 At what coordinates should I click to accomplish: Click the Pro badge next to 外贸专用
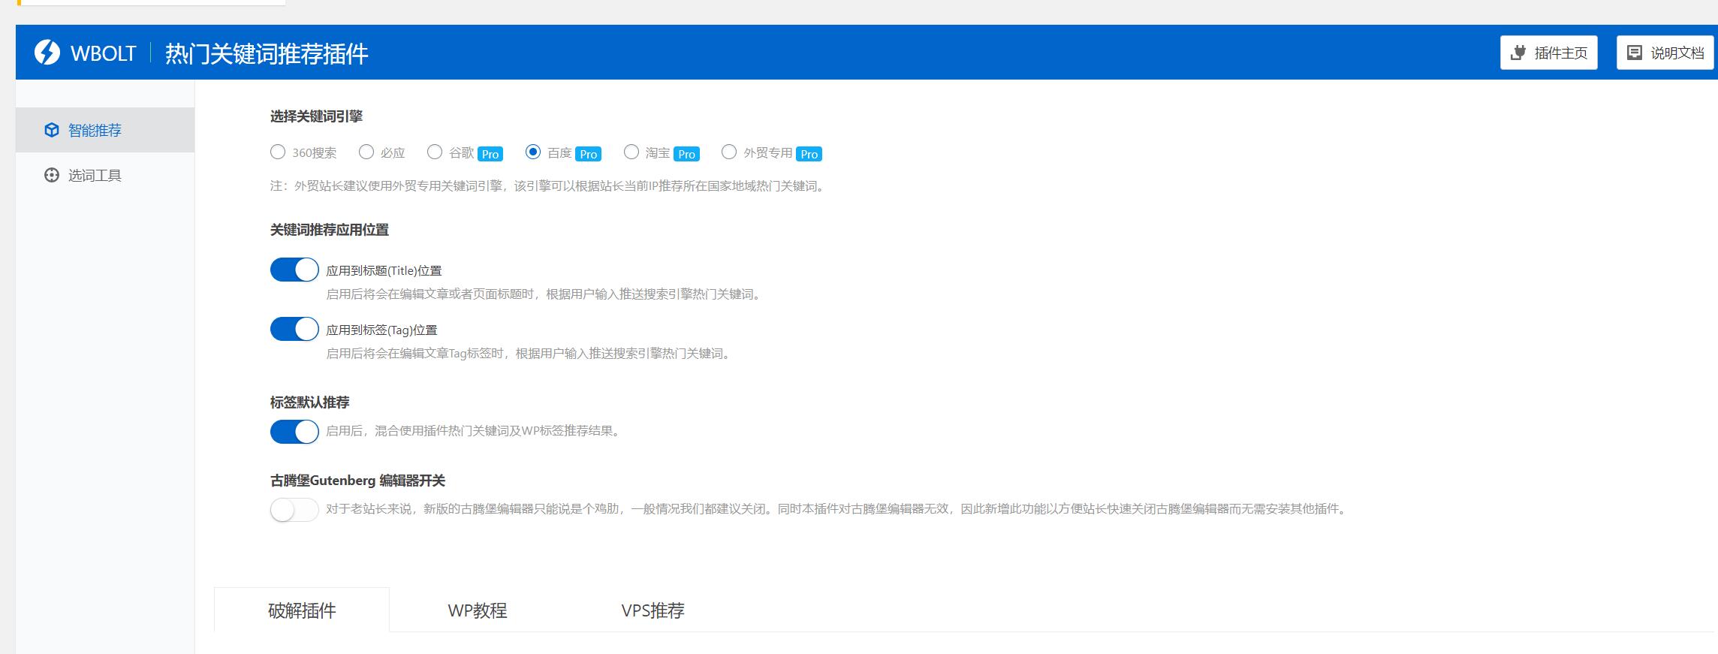(809, 154)
